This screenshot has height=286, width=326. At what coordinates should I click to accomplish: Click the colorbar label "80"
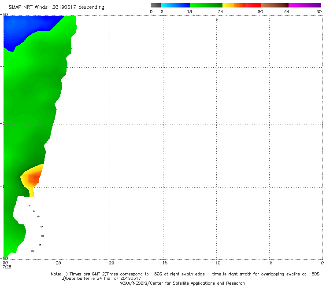(319, 12)
